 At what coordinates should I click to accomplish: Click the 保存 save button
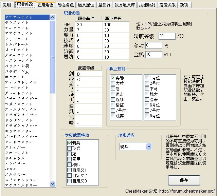click(184, 180)
